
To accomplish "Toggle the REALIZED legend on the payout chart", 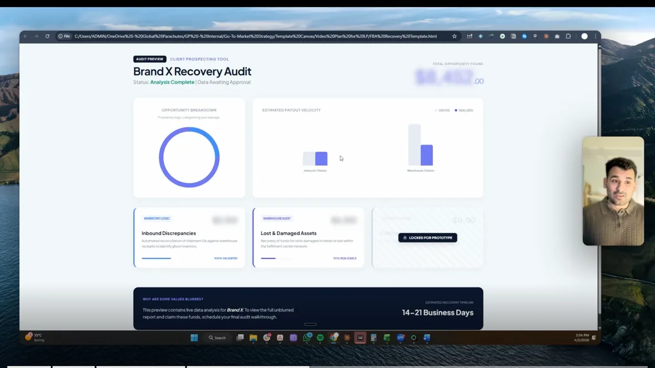I will click(x=465, y=110).
